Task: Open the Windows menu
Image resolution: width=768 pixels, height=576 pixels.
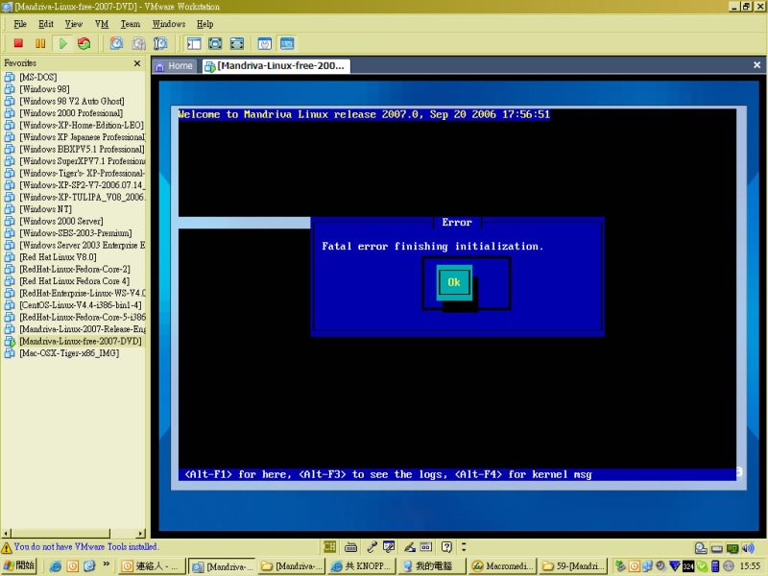Action: pyautogui.click(x=169, y=24)
